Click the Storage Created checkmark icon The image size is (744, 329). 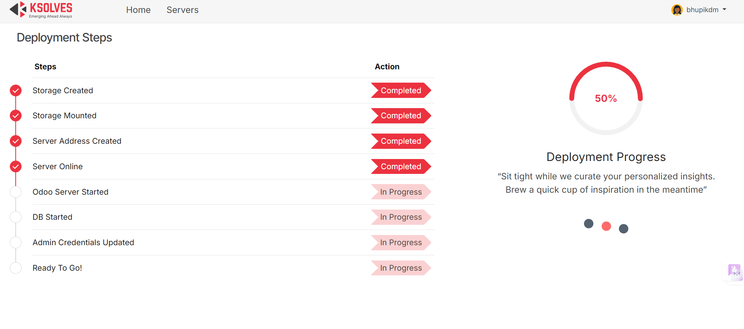coord(16,90)
